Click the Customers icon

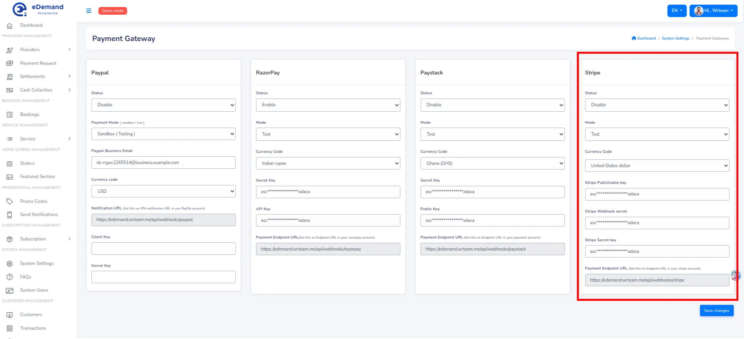pos(10,315)
